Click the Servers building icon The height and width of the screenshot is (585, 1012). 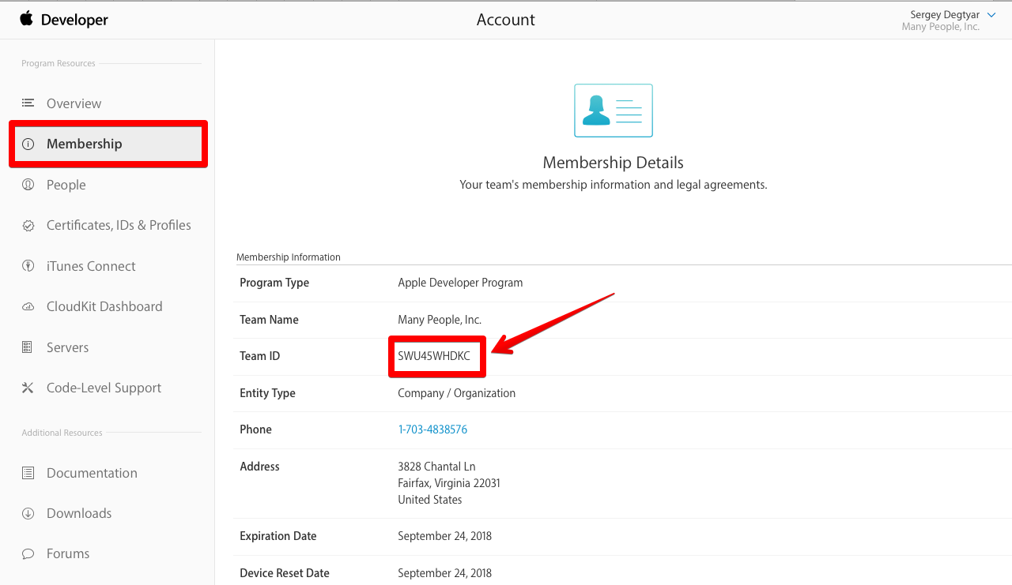(x=28, y=347)
